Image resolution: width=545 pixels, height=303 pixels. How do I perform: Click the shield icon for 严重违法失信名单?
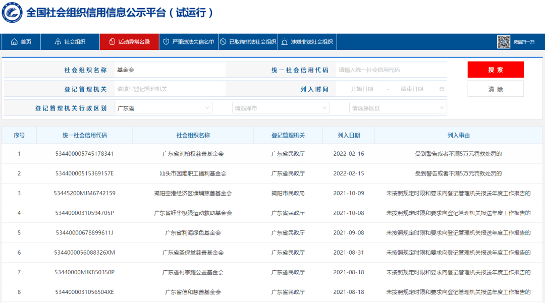(166, 42)
